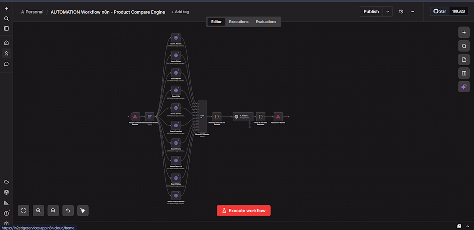The height and width of the screenshot is (230, 474).
Task: Select the Search Flipkart node
Action: (176, 55)
